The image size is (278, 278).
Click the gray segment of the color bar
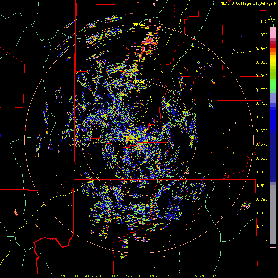273,215
